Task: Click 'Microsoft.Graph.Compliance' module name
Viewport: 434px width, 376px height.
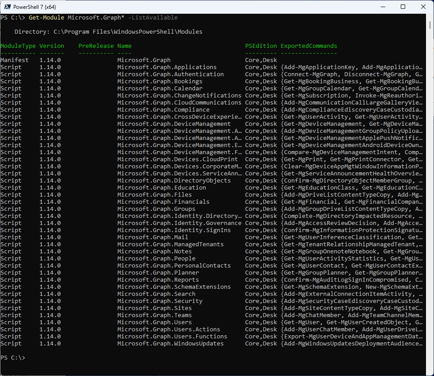Action: point(163,110)
